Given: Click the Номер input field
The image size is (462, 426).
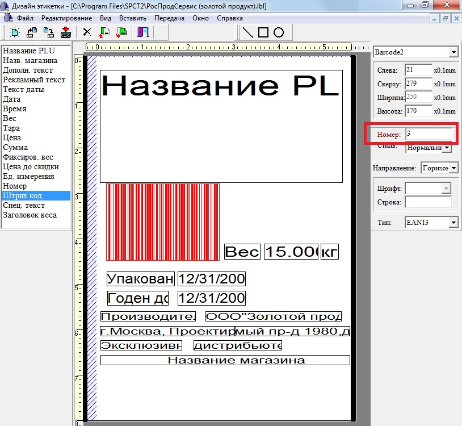Looking at the screenshot, I should tap(429, 135).
